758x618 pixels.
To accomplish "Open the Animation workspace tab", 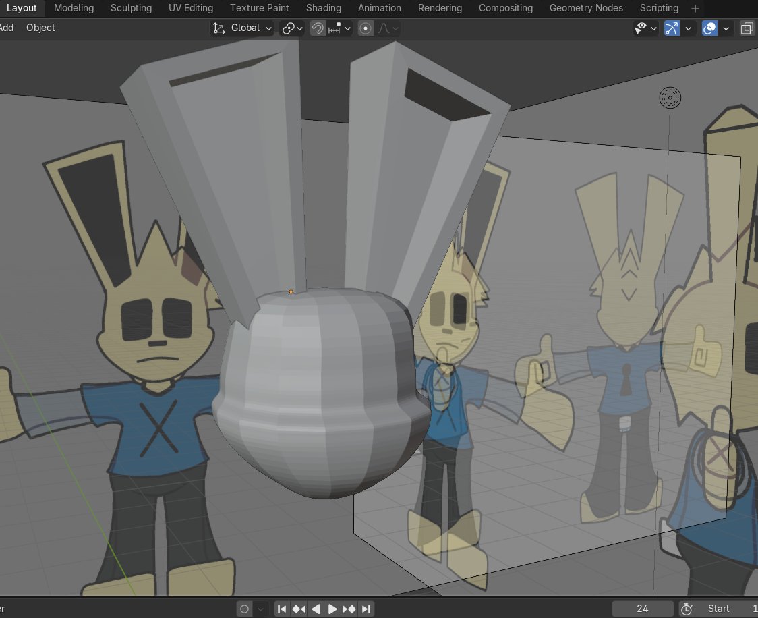I will tap(380, 8).
